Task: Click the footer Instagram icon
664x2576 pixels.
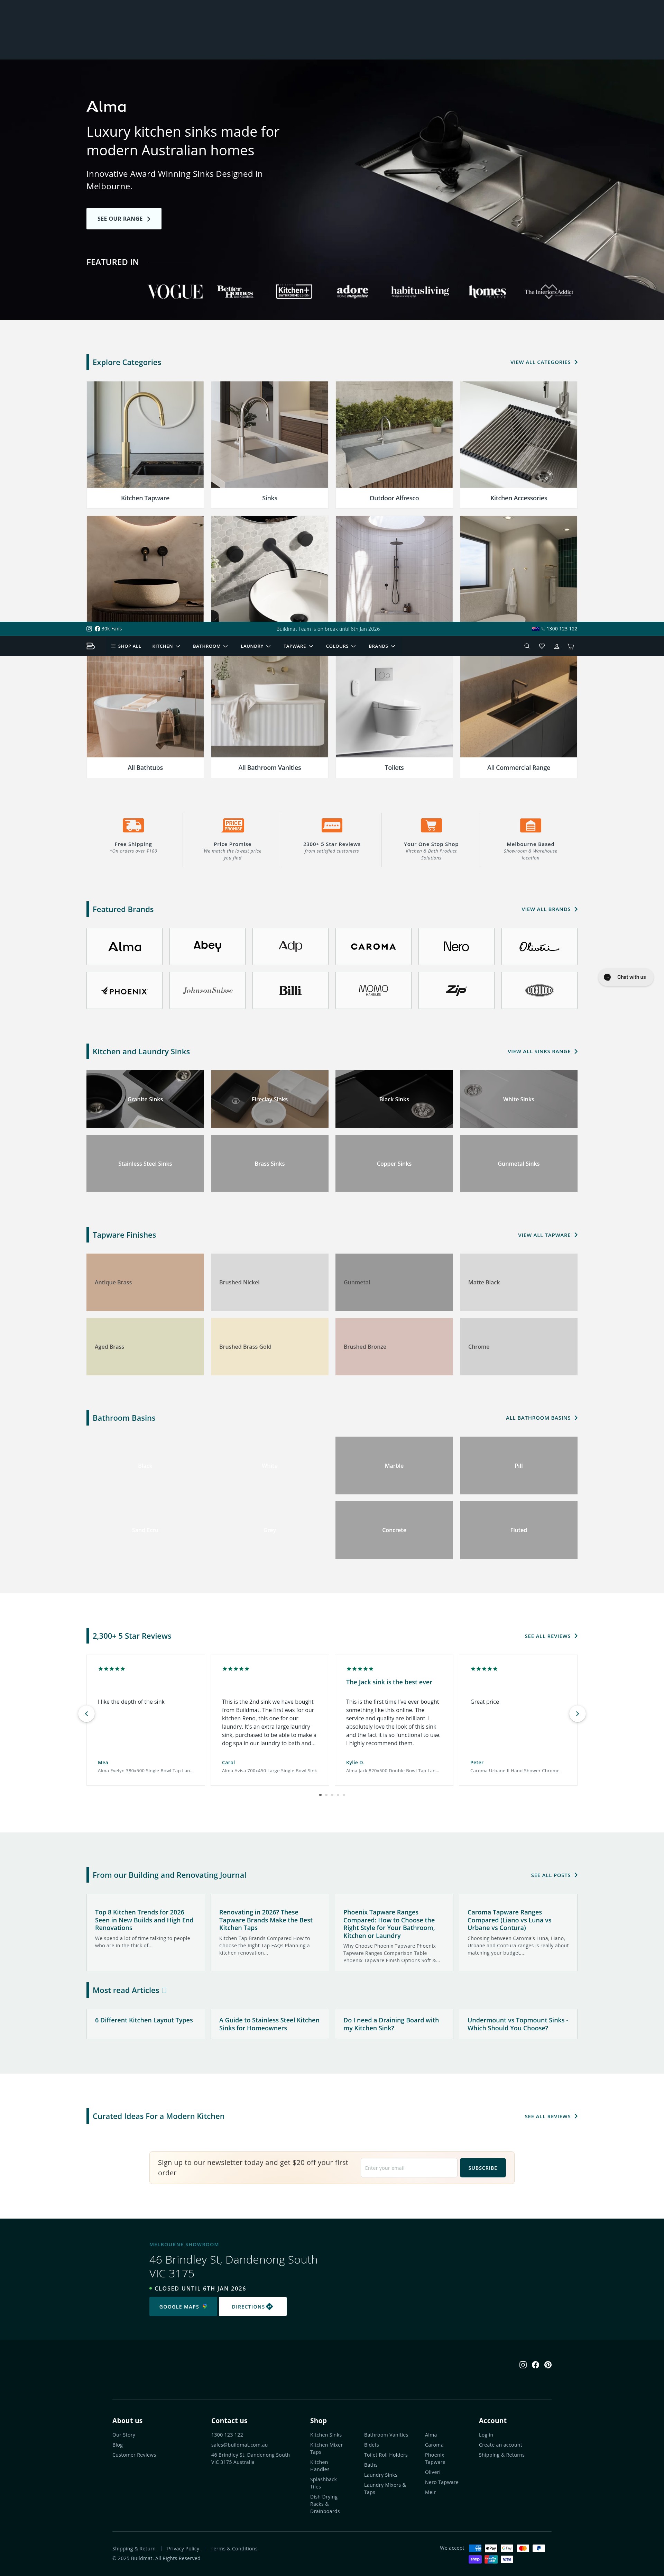Action: tap(523, 2365)
